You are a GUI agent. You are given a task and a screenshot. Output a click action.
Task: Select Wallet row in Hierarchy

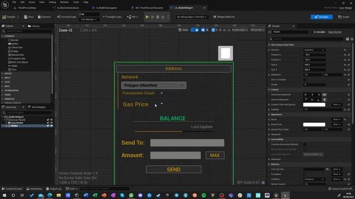(x=27, y=125)
